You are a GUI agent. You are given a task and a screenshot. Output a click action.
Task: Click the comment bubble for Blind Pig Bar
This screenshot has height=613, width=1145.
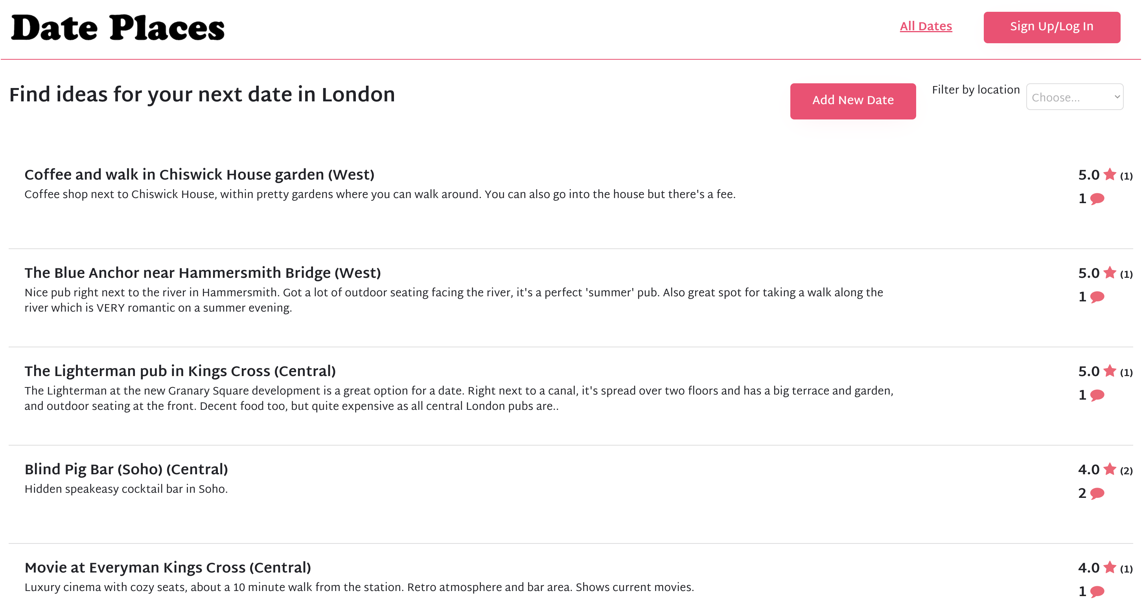pyautogui.click(x=1097, y=493)
